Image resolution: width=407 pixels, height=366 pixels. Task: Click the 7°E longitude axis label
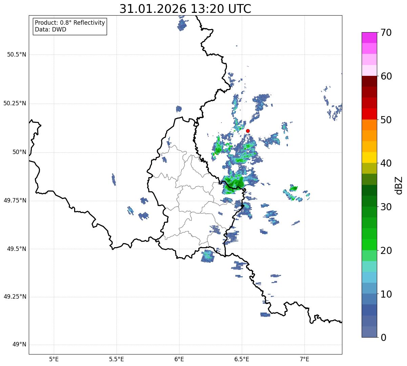(x=304, y=359)
